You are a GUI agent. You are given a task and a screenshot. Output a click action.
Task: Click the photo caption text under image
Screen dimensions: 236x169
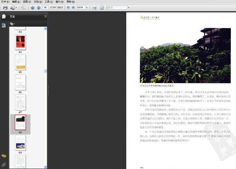[157, 86]
